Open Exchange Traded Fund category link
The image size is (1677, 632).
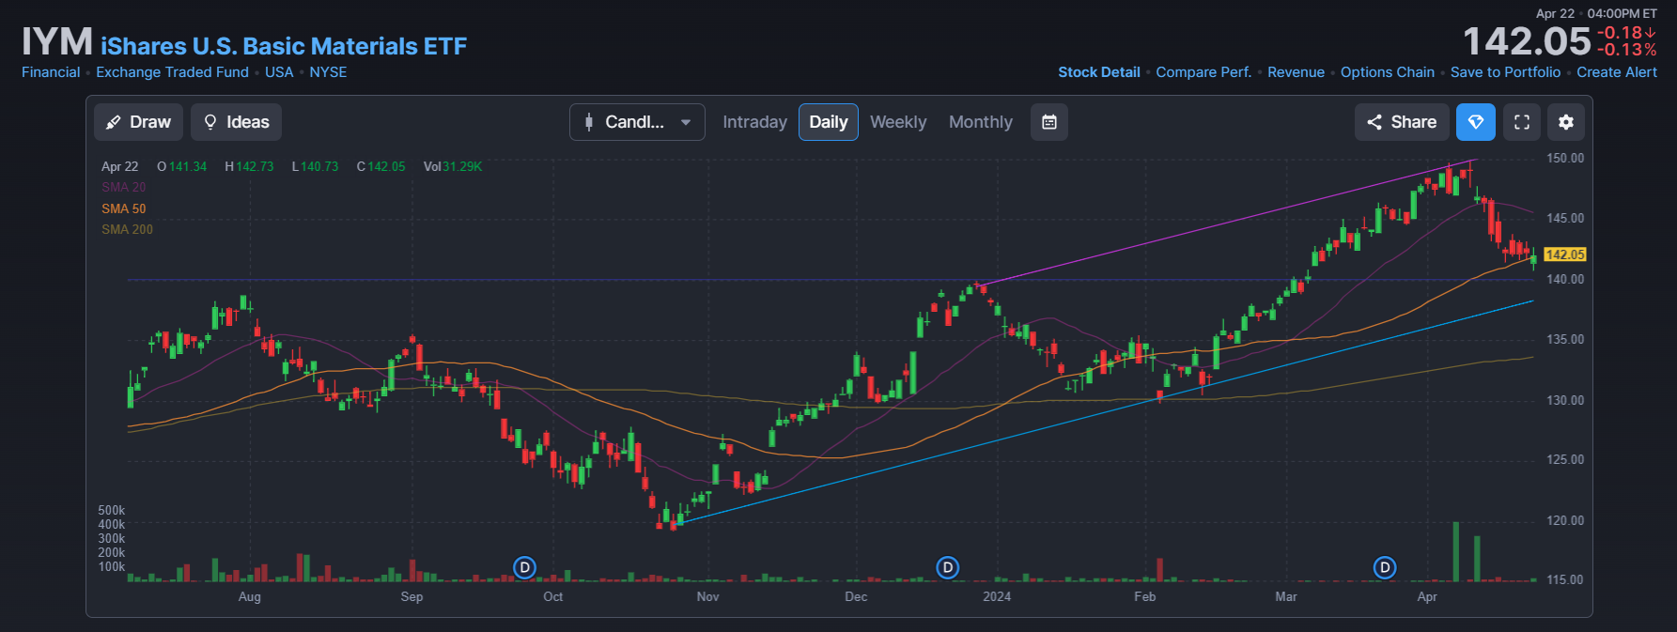[x=172, y=72]
